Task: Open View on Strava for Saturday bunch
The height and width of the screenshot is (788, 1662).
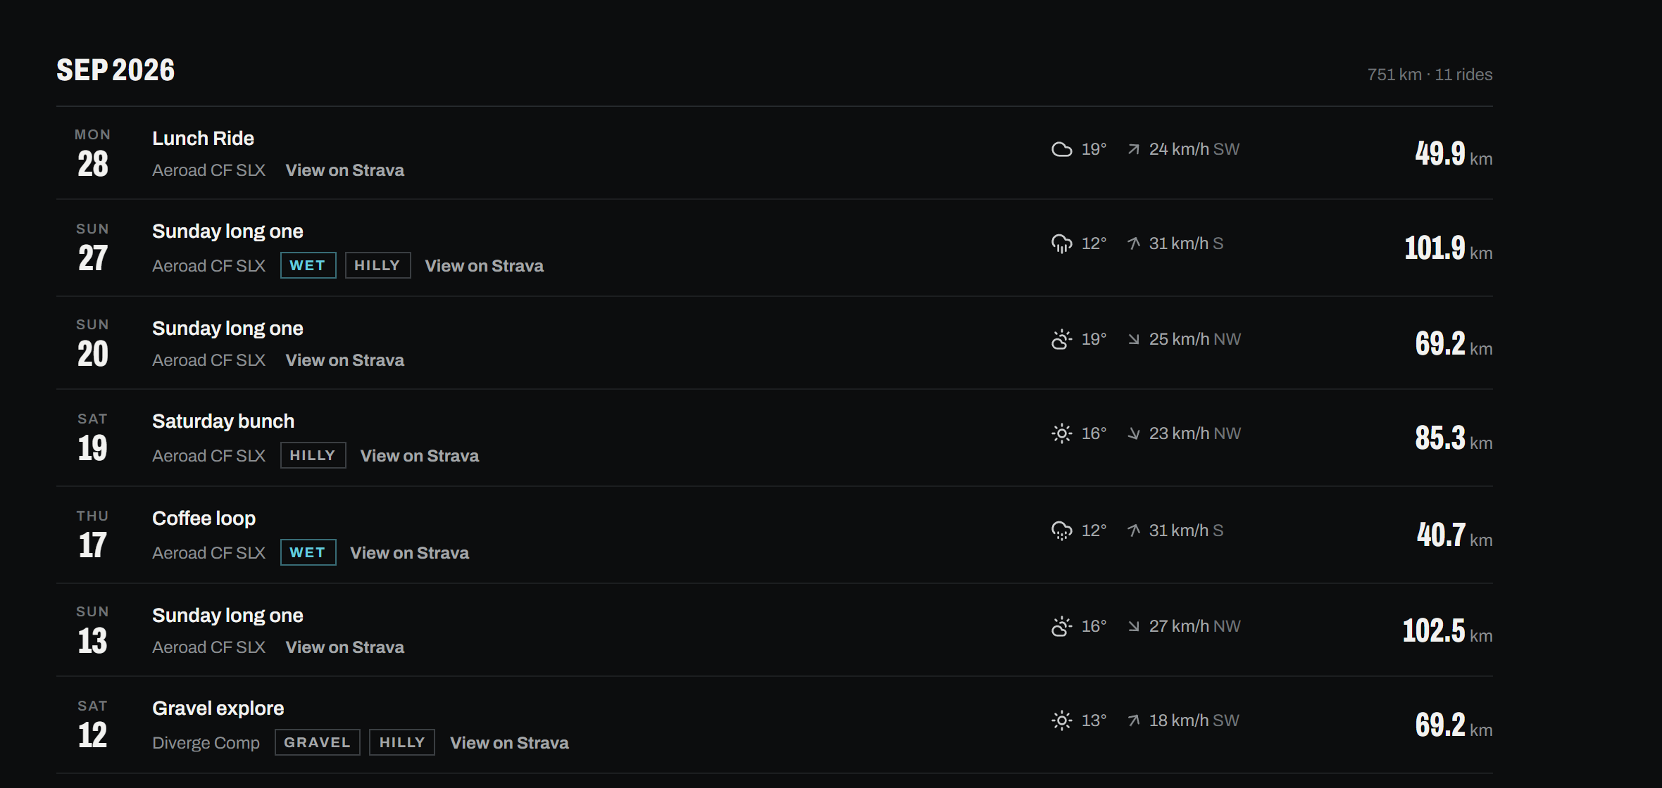Action: [419, 456]
